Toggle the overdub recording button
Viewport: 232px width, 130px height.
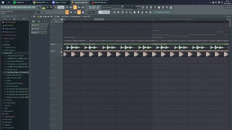click(79, 7)
